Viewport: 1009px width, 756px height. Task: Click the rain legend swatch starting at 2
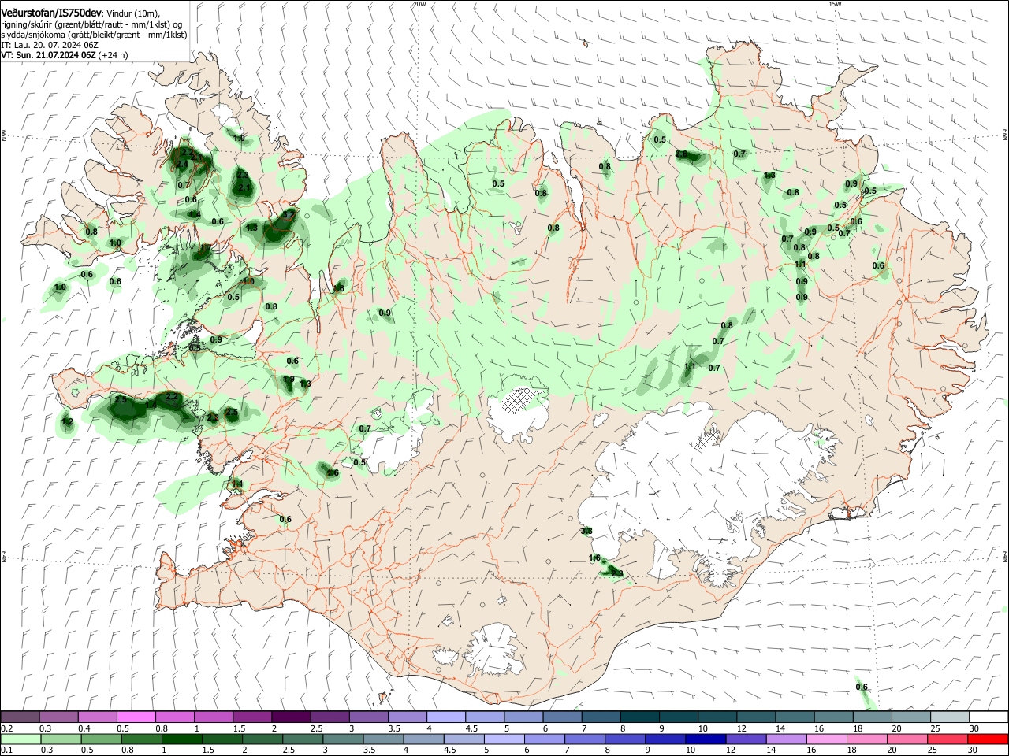pyautogui.click(x=262, y=739)
